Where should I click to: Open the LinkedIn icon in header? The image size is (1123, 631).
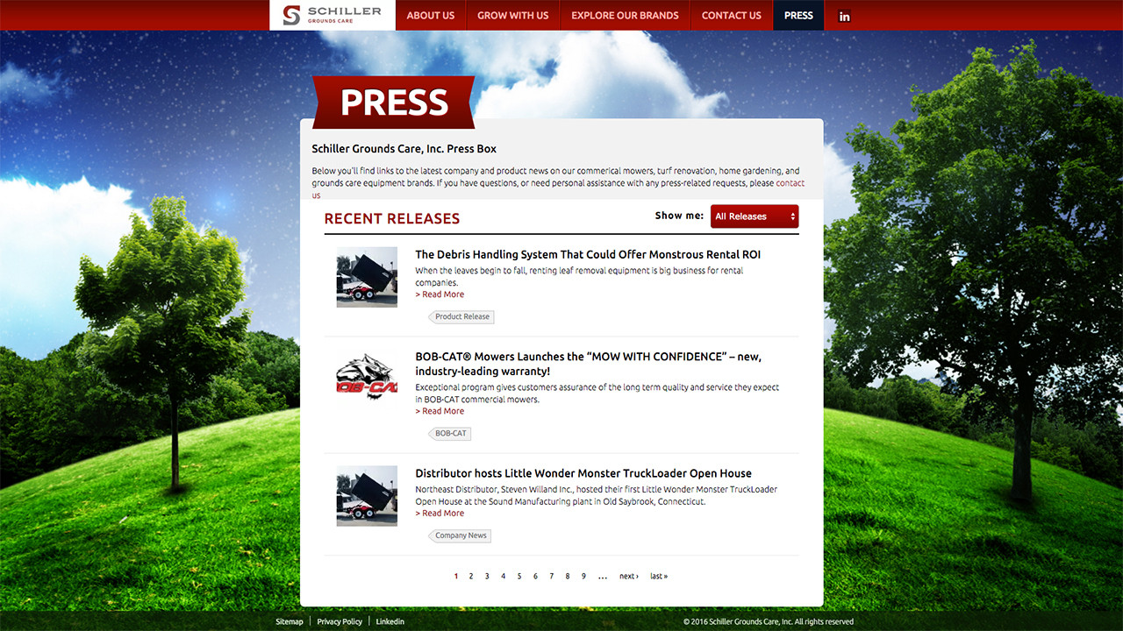click(844, 16)
